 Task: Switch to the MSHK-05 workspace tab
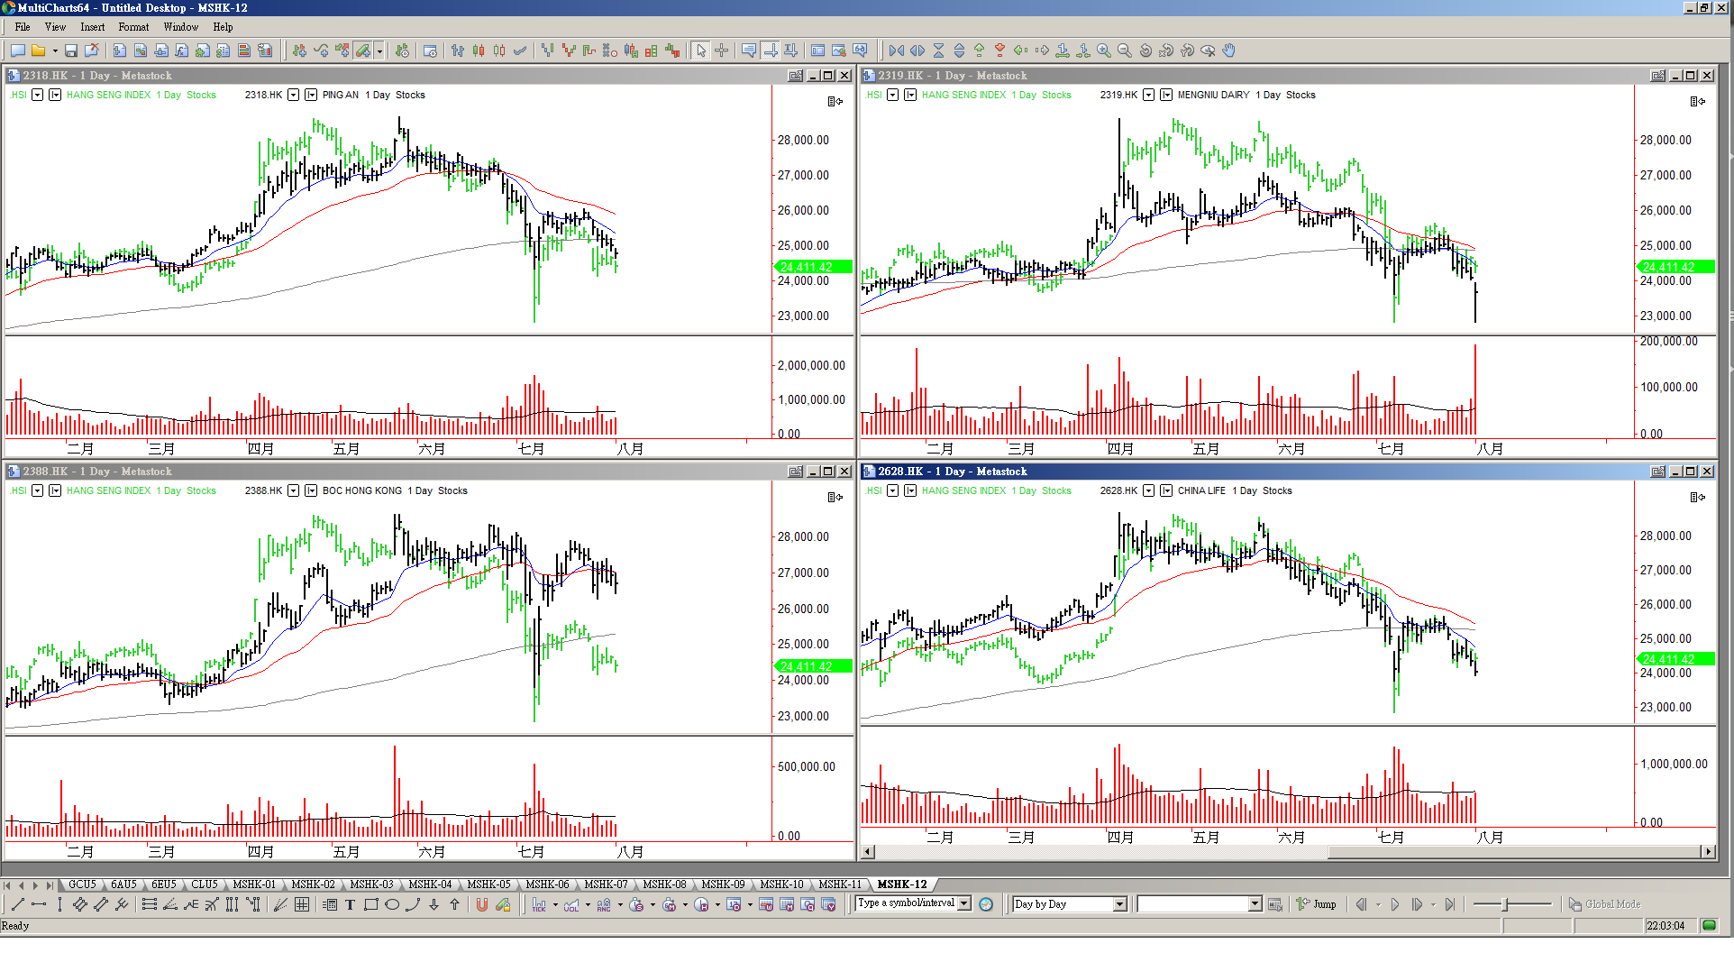click(488, 884)
